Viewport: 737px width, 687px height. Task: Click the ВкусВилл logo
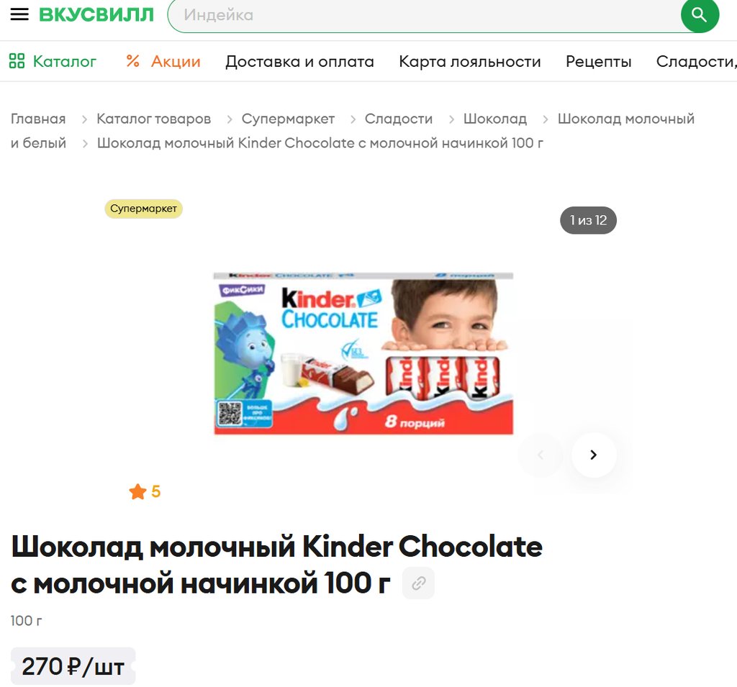[96, 14]
